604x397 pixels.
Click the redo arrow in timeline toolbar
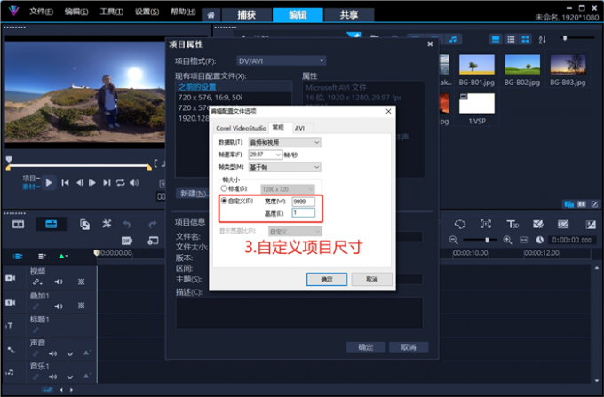tap(153, 224)
